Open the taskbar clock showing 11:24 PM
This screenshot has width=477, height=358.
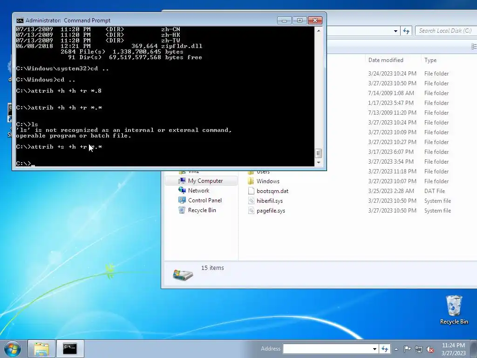pos(453,349)
